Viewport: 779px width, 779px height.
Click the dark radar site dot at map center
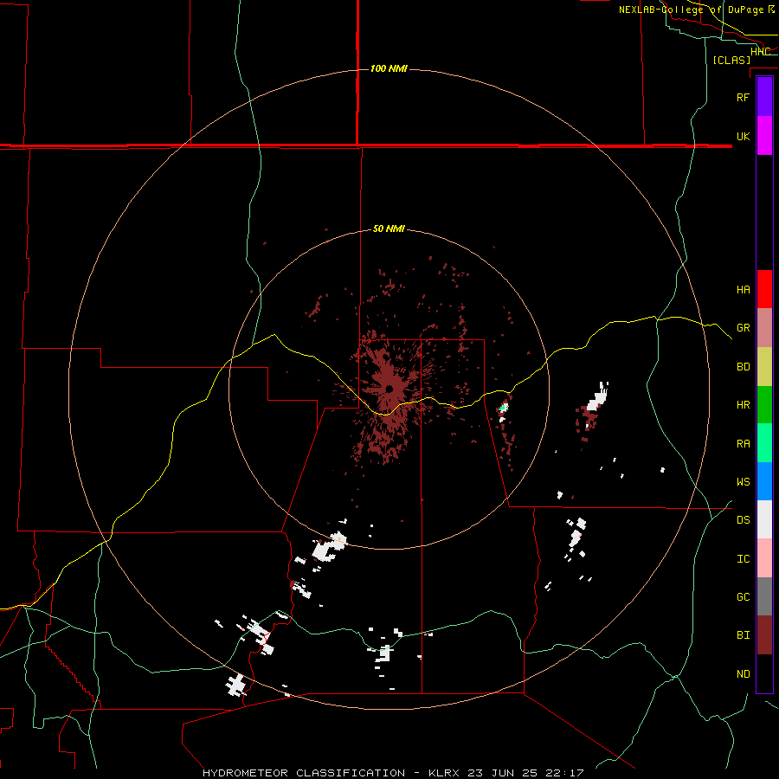tap(389, 389)
